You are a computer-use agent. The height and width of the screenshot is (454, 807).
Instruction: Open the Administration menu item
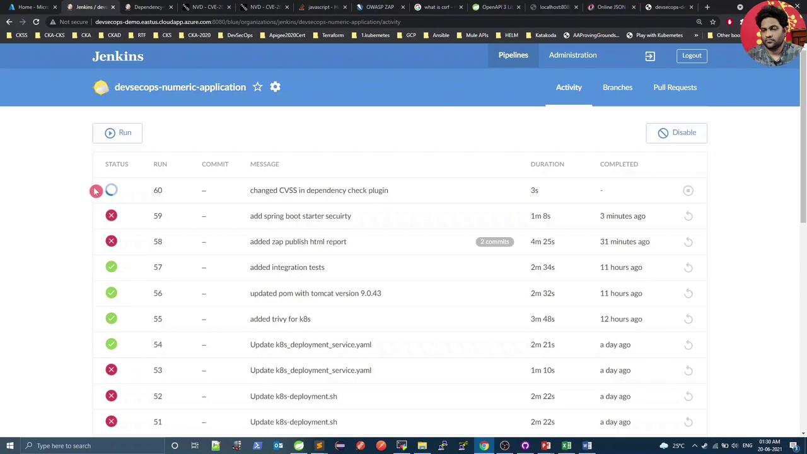[x=572, y=55]
